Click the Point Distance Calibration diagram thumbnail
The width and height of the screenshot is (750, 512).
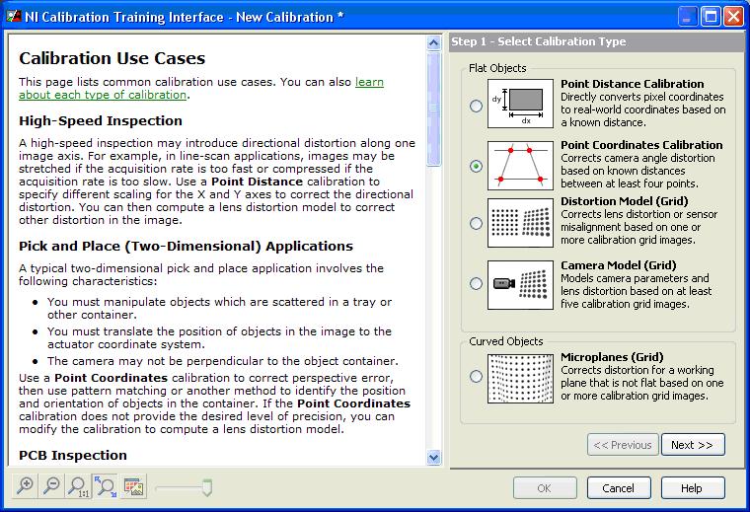[x=520, y=104]
